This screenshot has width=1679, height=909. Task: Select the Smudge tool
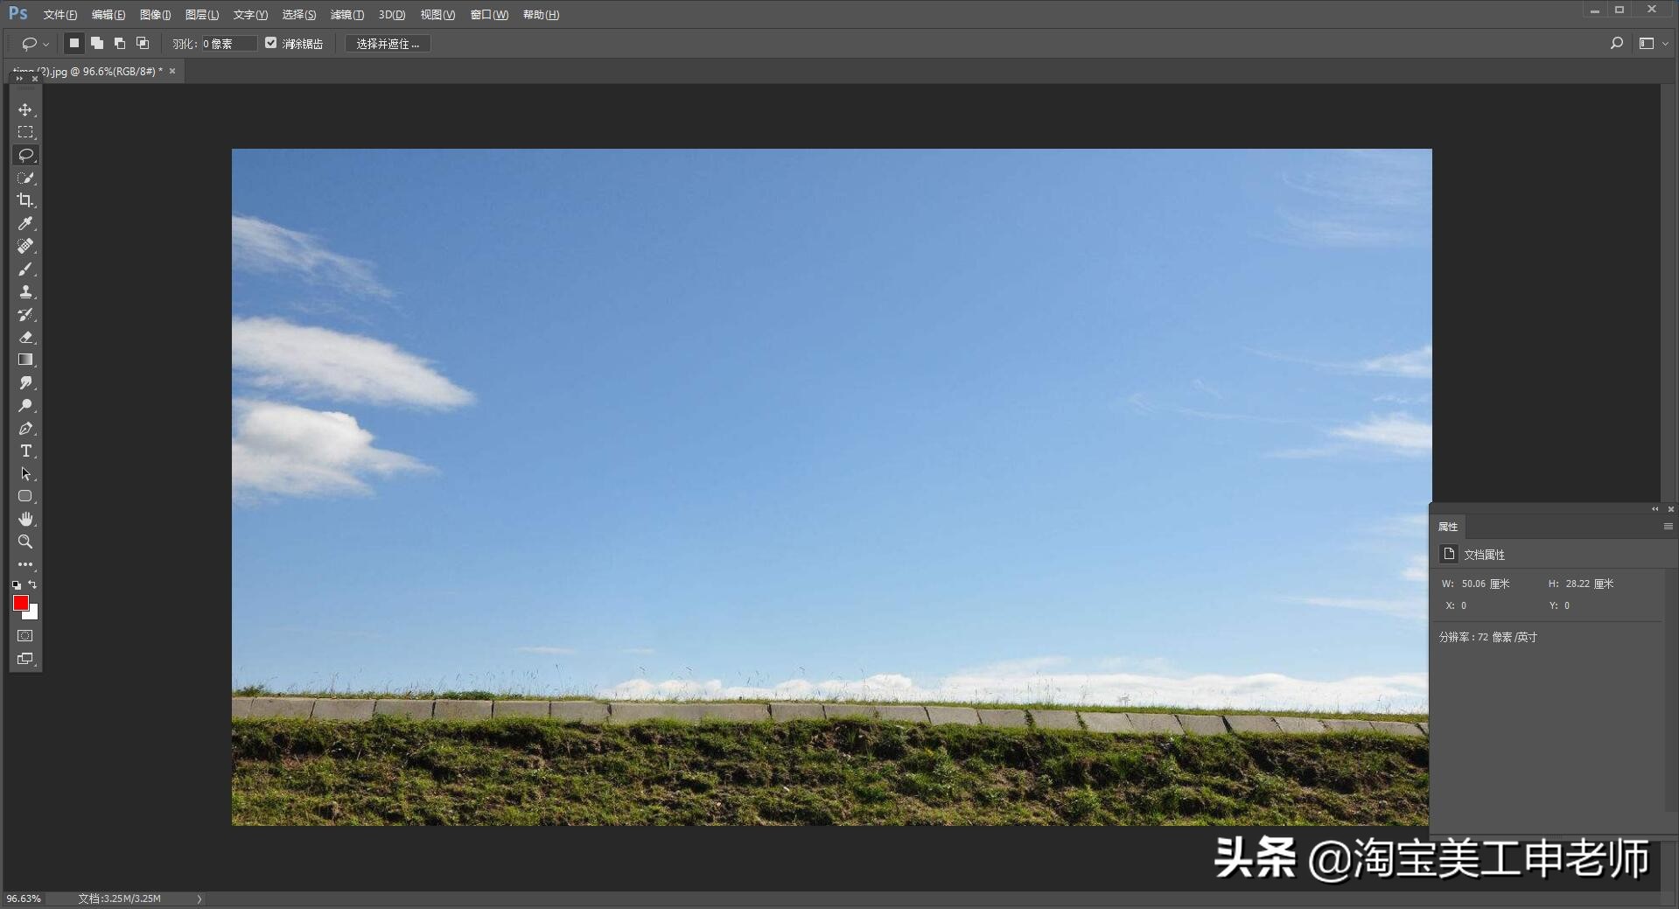point(25,382)
